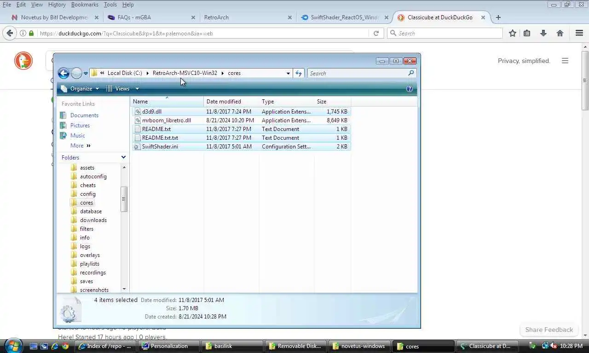Select the saves folder in tree

tap(87, 281)
